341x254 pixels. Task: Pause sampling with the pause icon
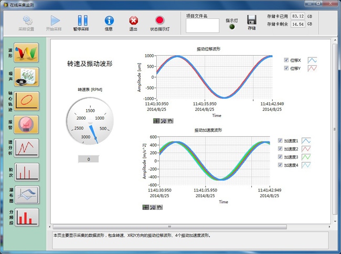pos(83,20)
